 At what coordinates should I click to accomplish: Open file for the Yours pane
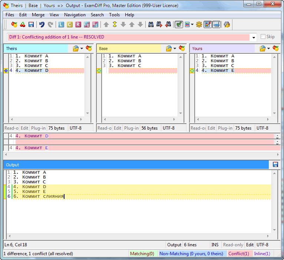pyautogui.click(x=262, y=49)
